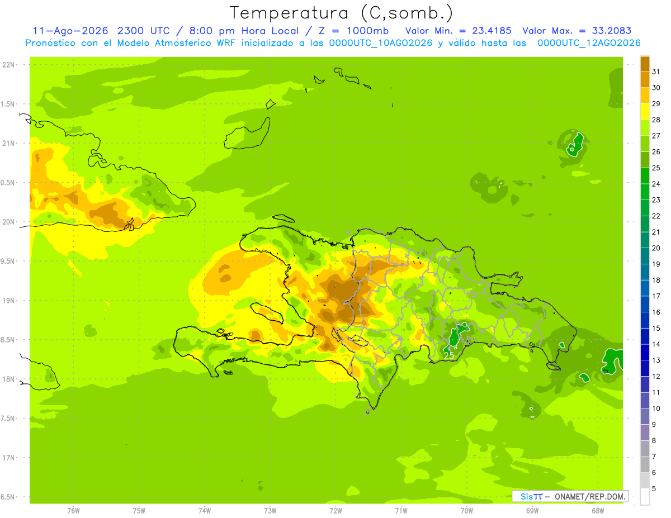Viewport: 671px width, 518px height.
Task: Click the 68W longitude label
Action: click(597, 511)
